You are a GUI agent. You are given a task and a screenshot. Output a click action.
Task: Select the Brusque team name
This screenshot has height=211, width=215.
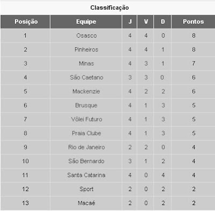click(86, 105)
